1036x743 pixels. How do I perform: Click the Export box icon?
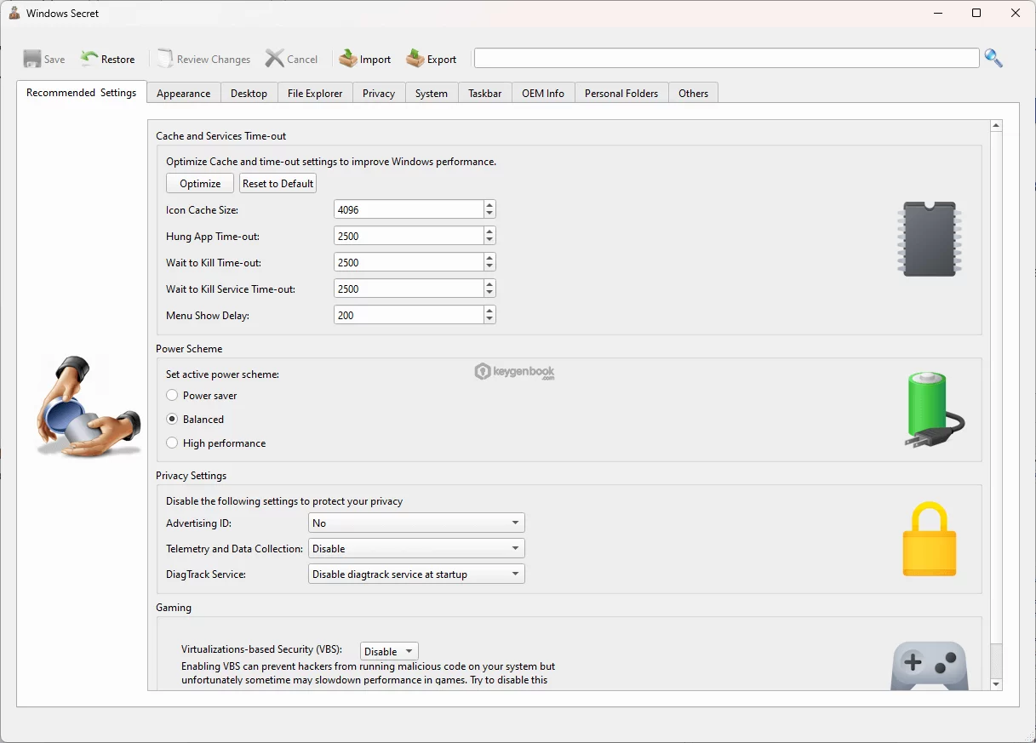415,59
